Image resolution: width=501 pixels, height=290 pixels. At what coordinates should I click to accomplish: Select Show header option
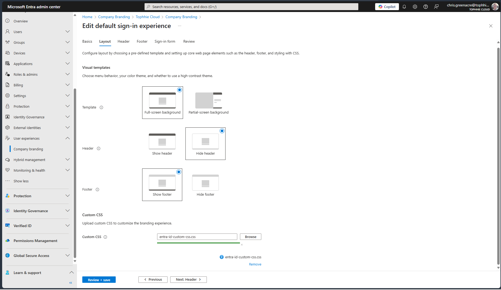pos(162,144)
